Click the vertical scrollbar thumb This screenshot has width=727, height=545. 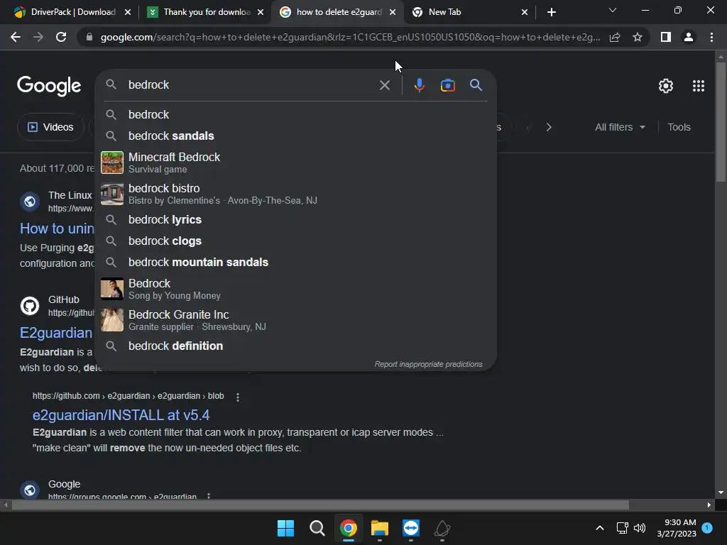[721, 121]
